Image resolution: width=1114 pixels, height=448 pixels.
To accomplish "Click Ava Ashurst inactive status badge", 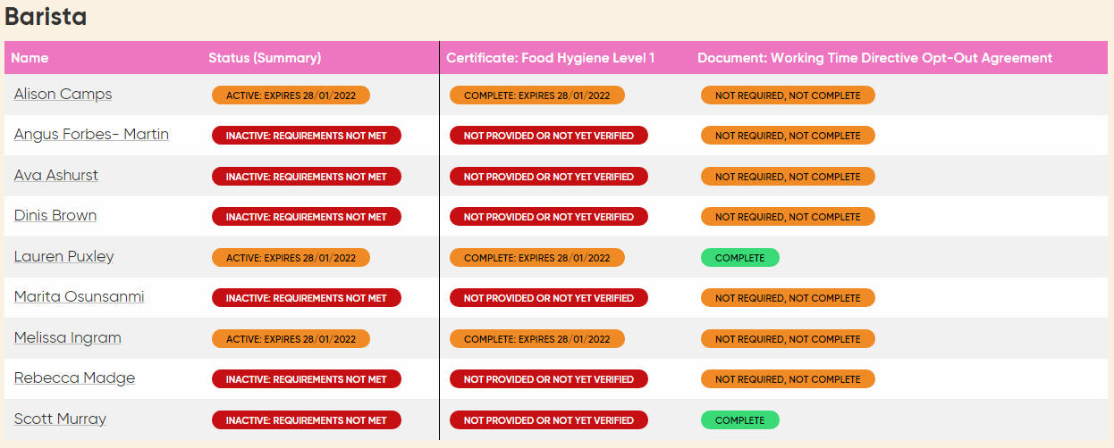I will coord(307,177).
